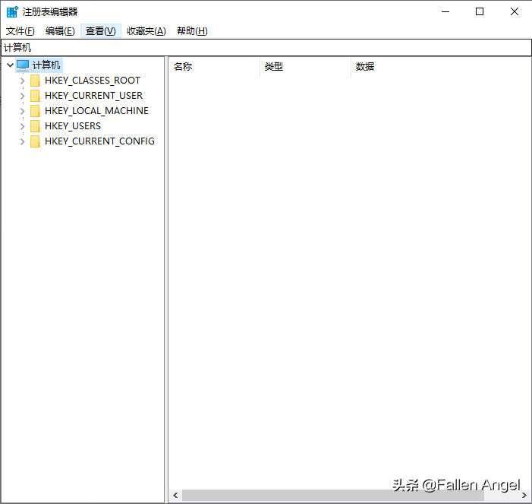
Task: Click the 计算机 computer icon in tree
Action: [23, 65]
